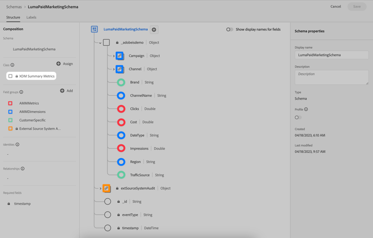Click the info icon next to Field groups
The height and width of the screenshot is (238, 373).
(x=21, y=92)
